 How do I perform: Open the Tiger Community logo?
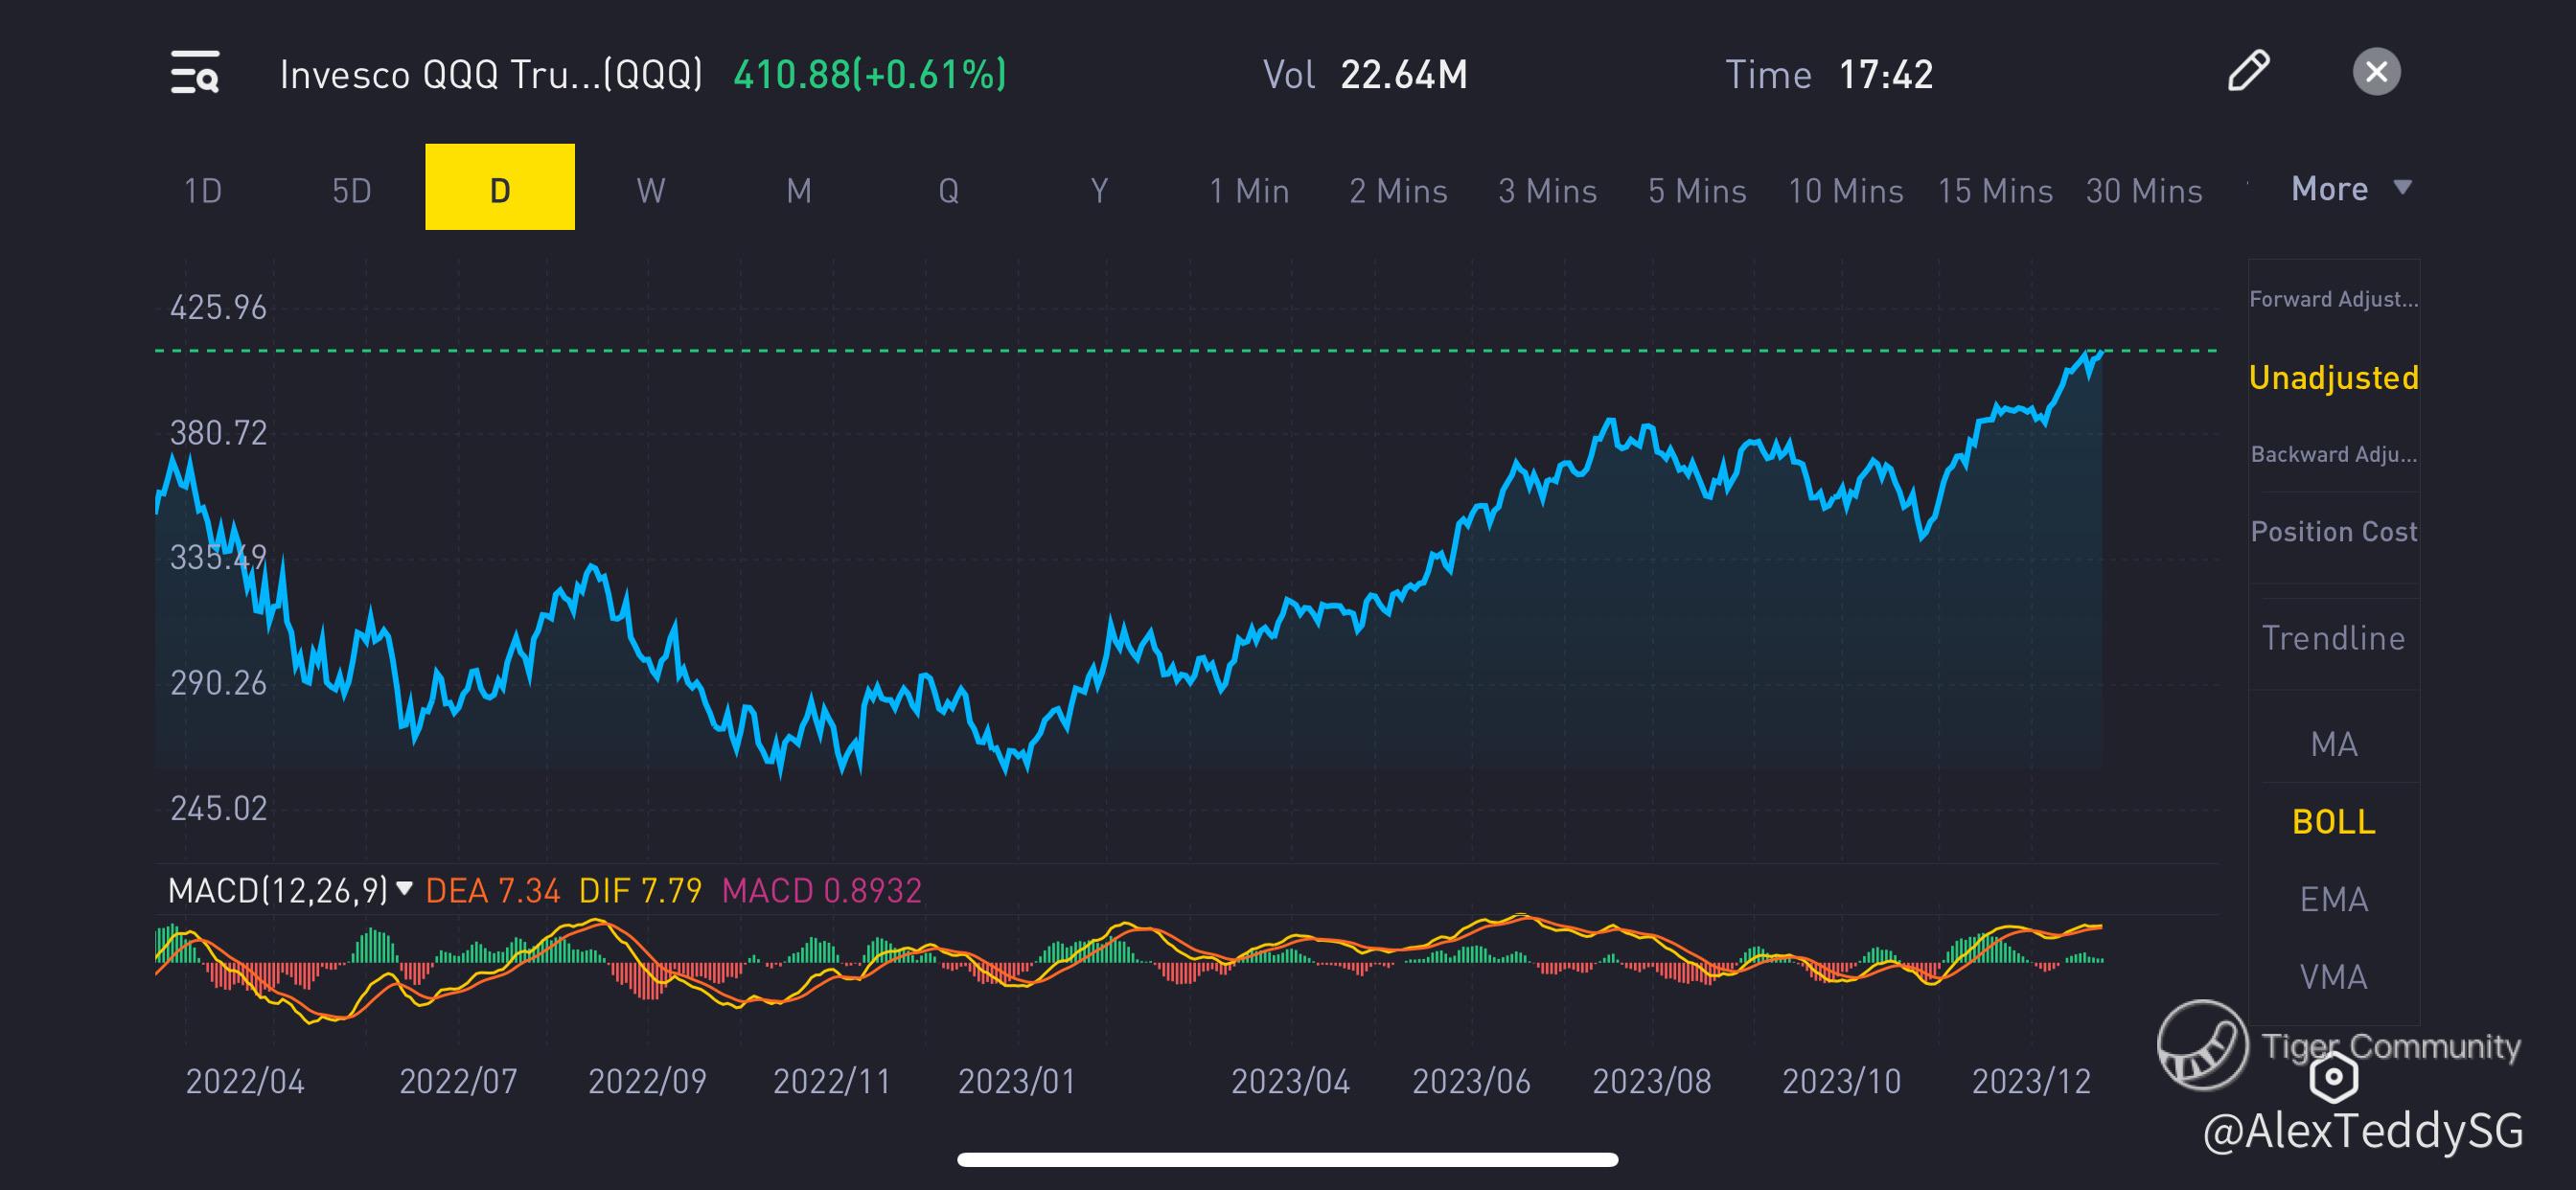tap(2201, 1045)
